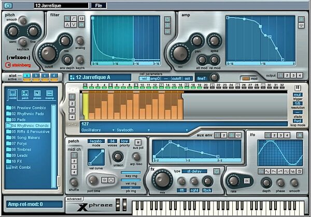Click the portamento snowflake sync icon
Viewport: 311px width, 217px height.
(x=105, y=180)
